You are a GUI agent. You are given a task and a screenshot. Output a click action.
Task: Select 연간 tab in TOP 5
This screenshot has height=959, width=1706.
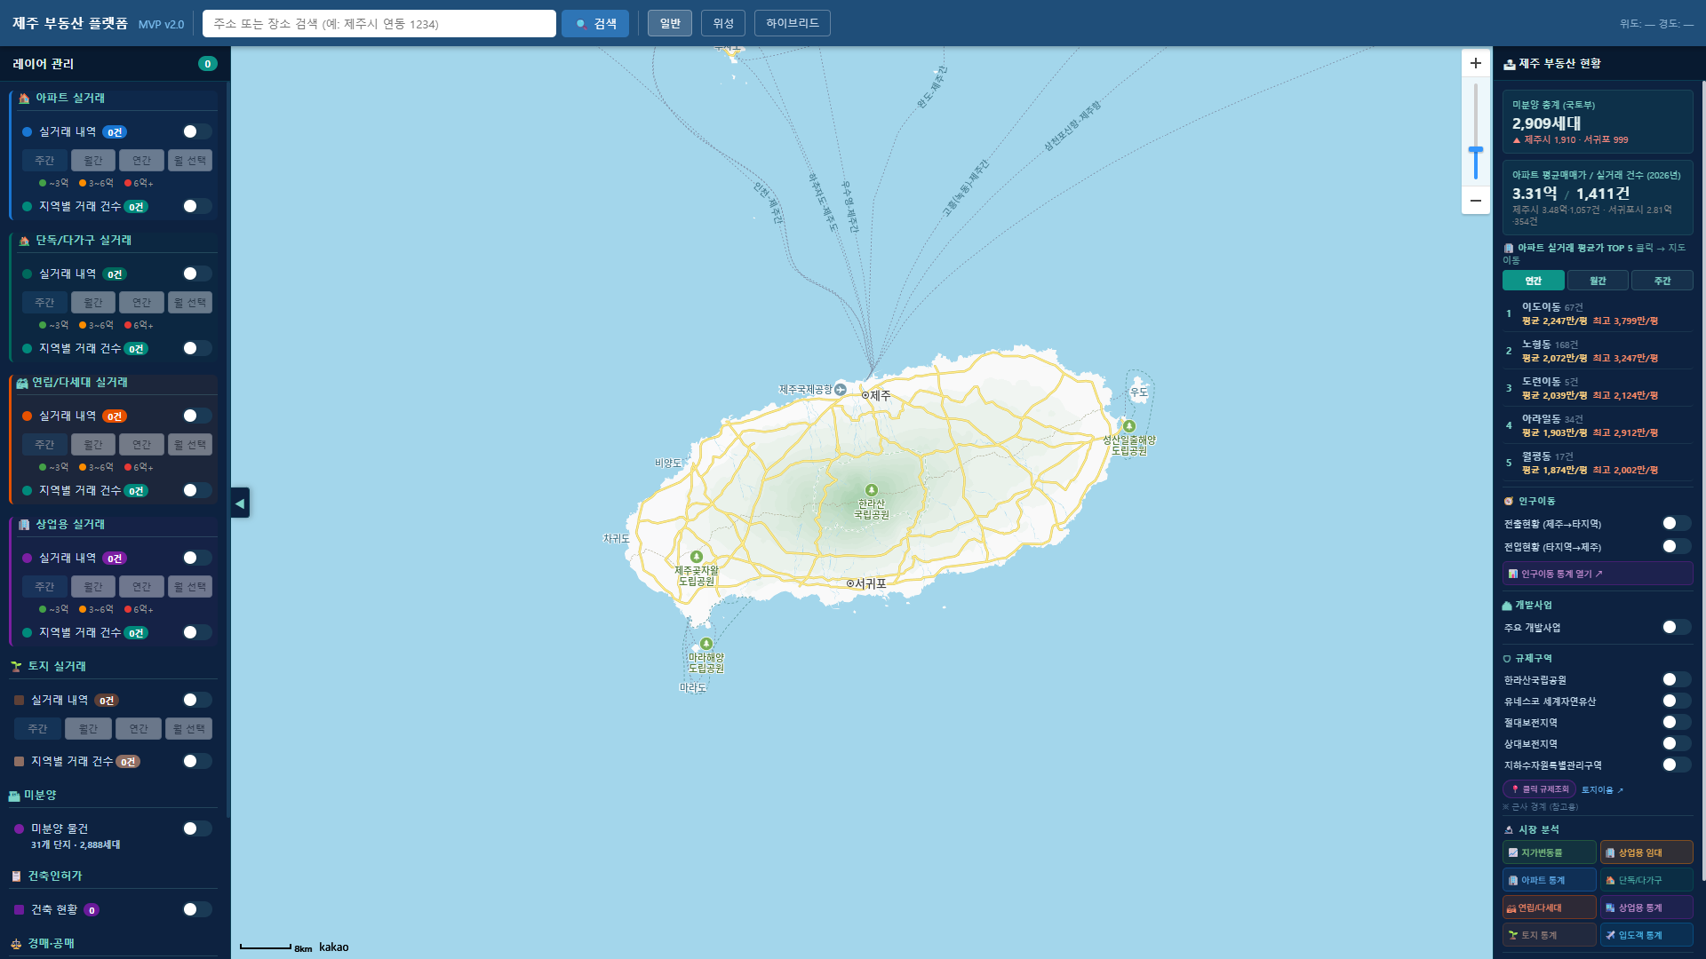[x=1534, y=281]
